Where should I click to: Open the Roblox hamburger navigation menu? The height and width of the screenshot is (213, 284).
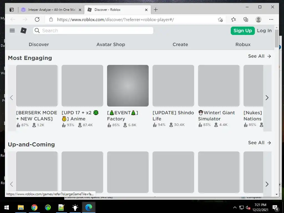click(x=12, y=31)
